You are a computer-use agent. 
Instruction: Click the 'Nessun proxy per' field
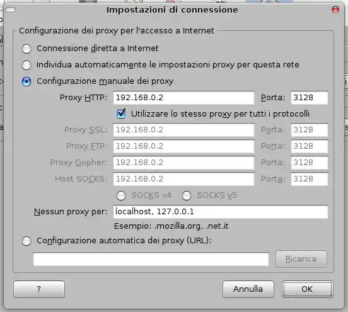click(221, 212)
